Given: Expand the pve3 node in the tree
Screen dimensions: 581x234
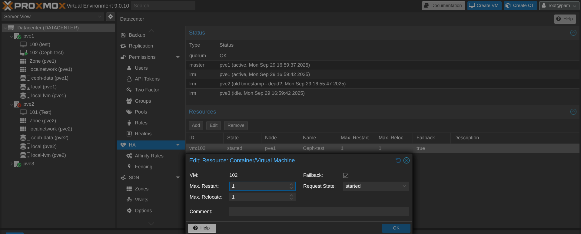Looking at the screenshot, I should pos(12,164).
